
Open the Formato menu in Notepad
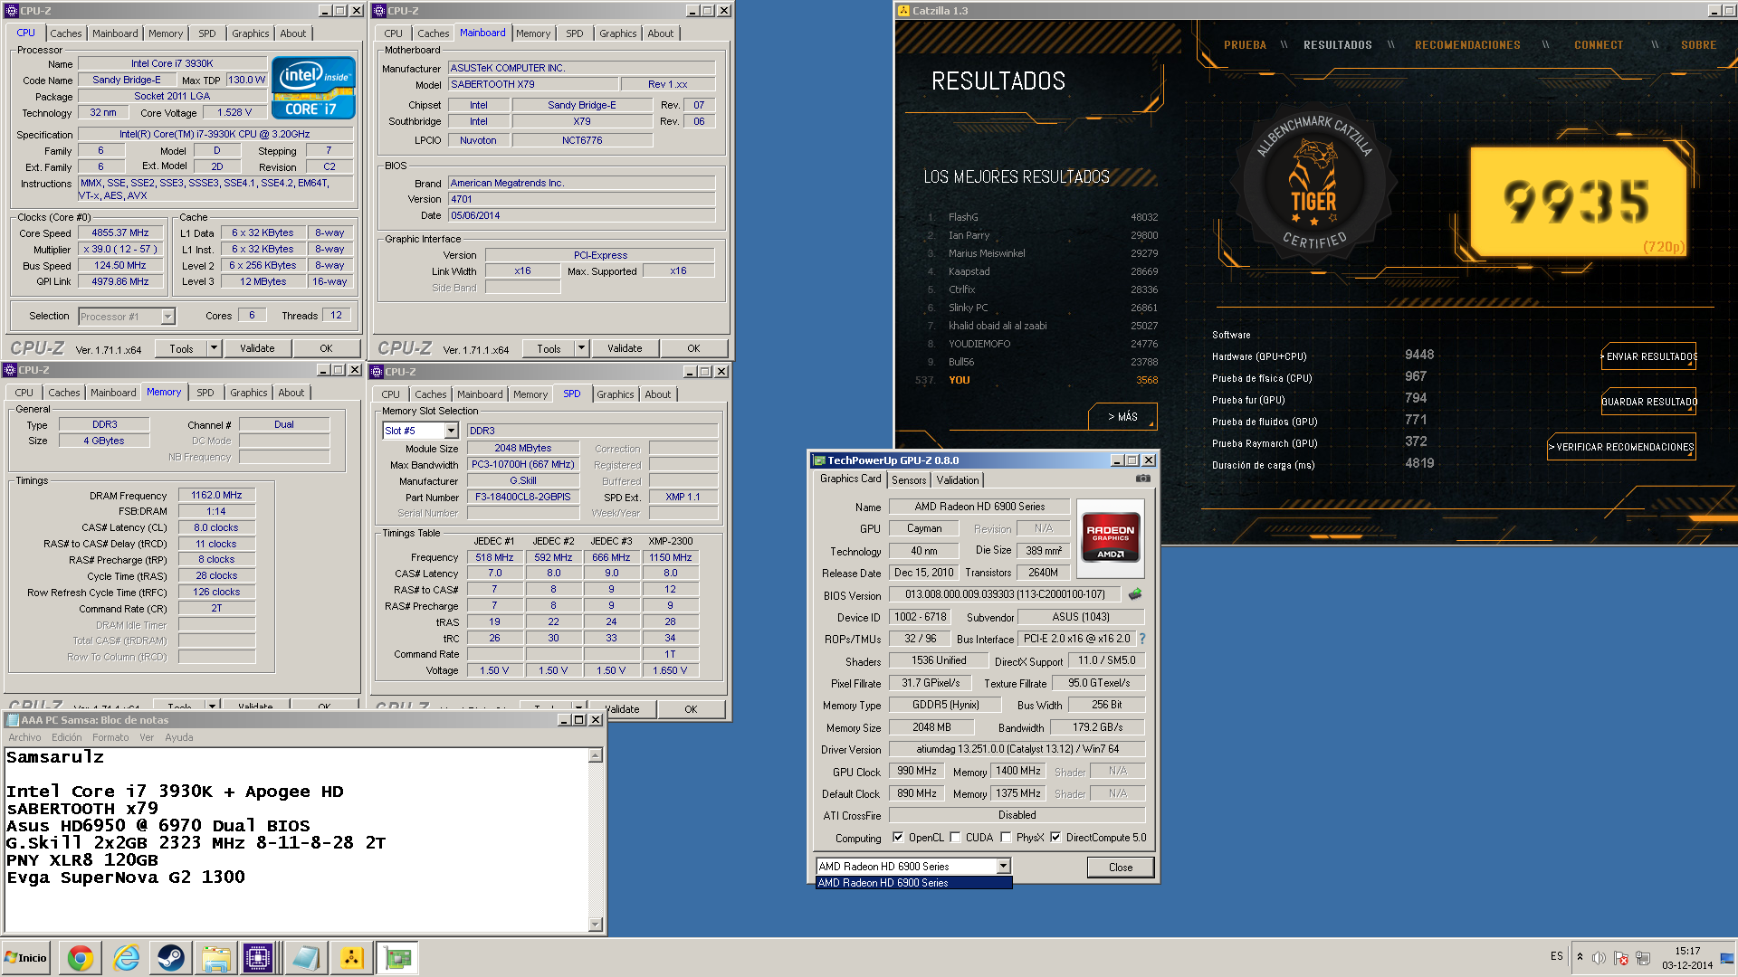[x=110, y=737]
